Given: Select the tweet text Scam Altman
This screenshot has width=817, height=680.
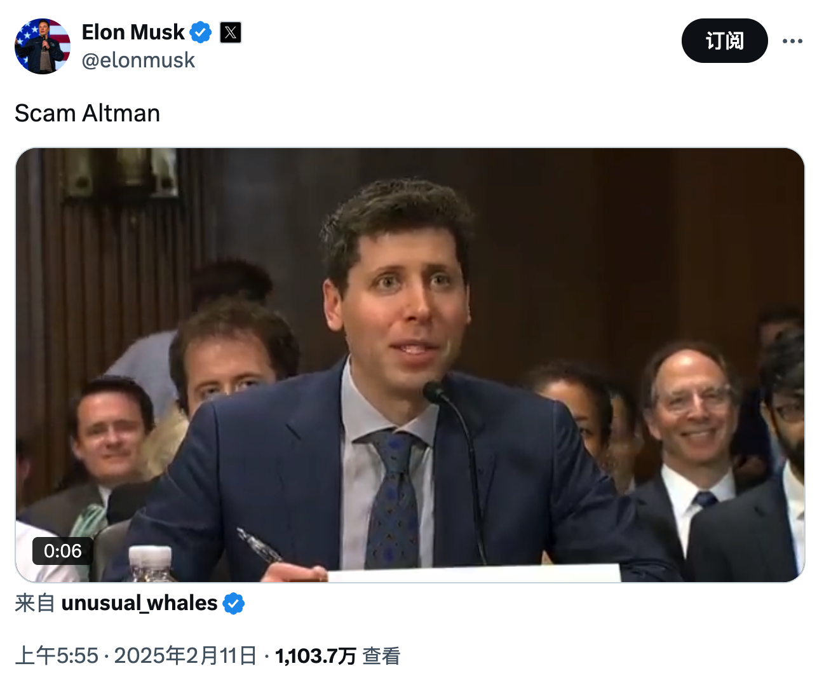Looking at the screenshot, I should pos(88,113).
